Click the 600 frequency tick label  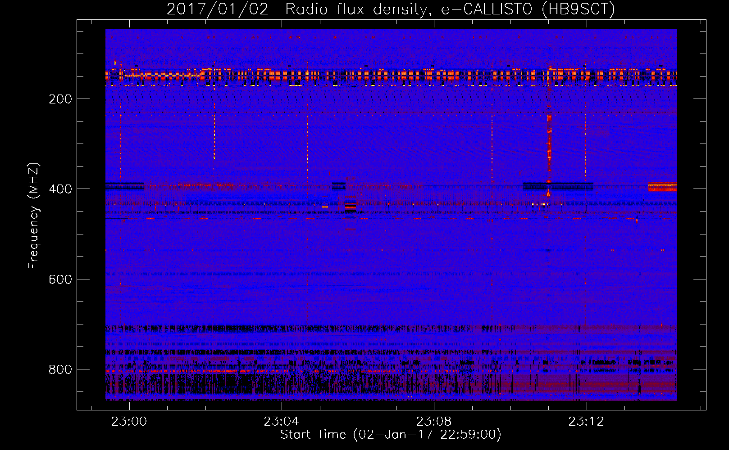point(60,279)
